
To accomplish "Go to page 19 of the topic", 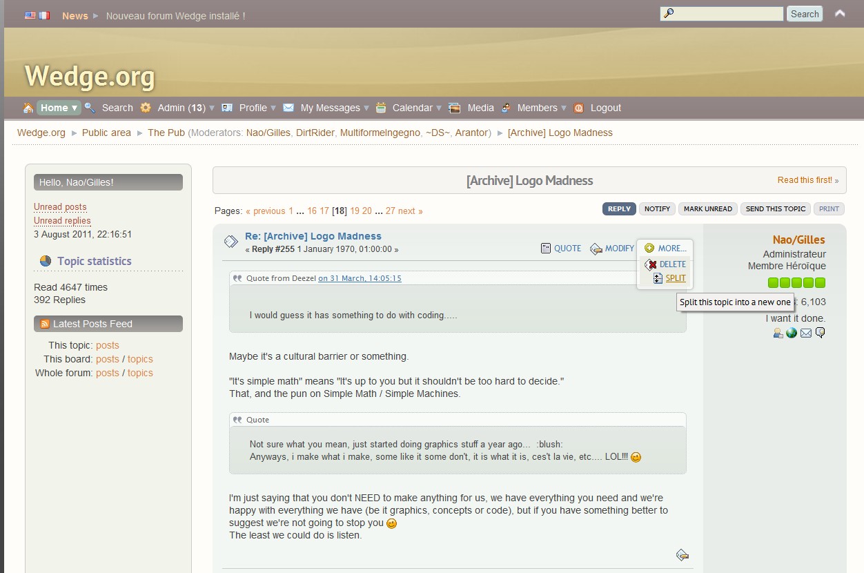I will 355,211.
